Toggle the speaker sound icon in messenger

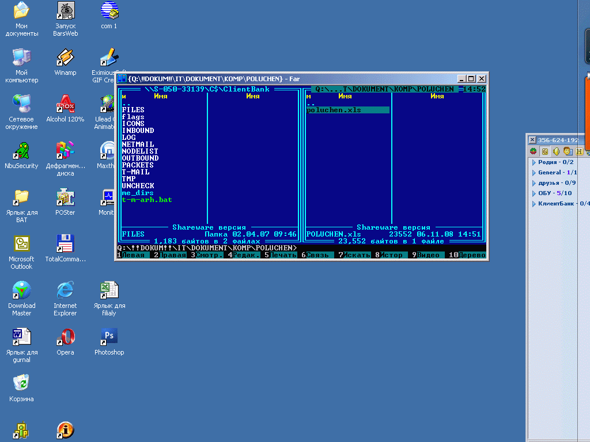(x=556, y=151)
